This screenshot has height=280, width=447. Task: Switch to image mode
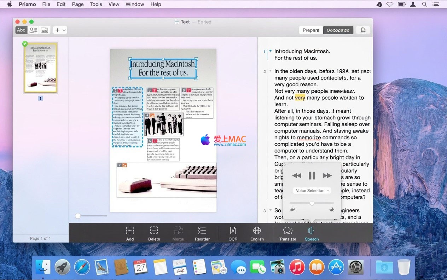click(x=45, y=30)
